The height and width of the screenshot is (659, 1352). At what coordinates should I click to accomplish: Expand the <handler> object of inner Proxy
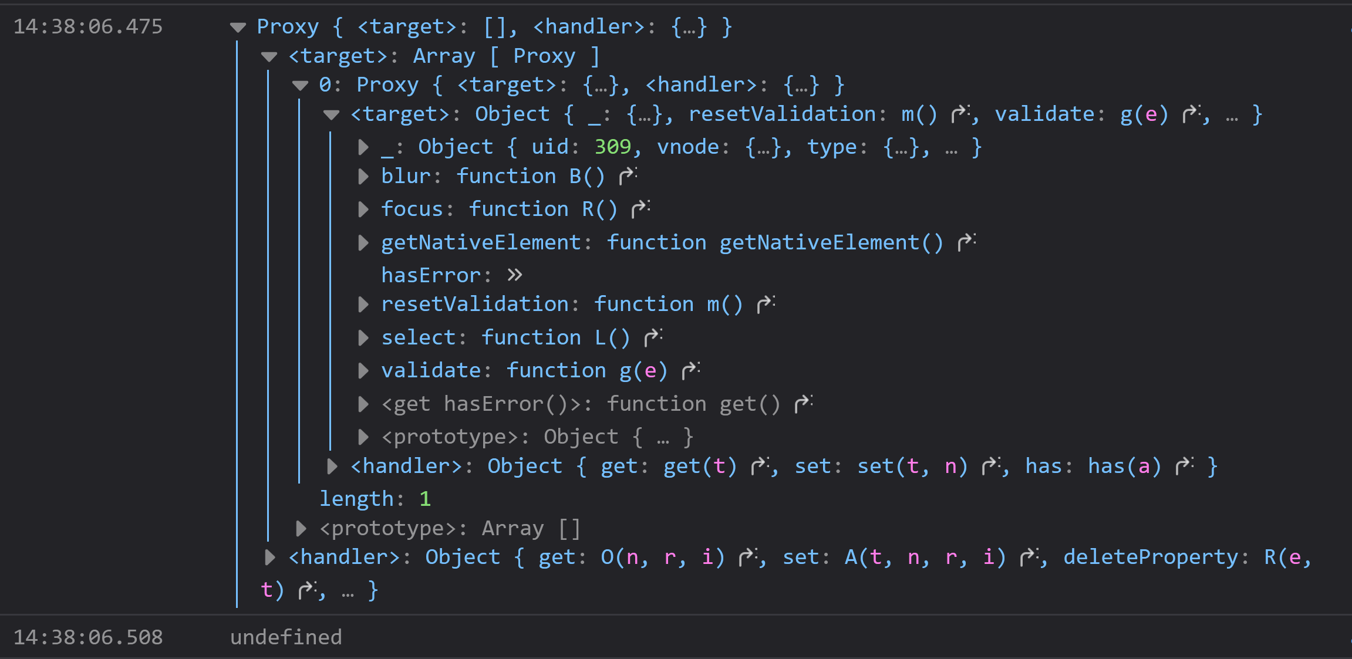pyautogui.click(x=332, y=465)
